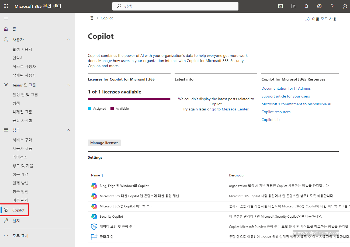350x247 pixels.
Task: Open Documentation for IT Admins link
Action: (x=286, y=88)
